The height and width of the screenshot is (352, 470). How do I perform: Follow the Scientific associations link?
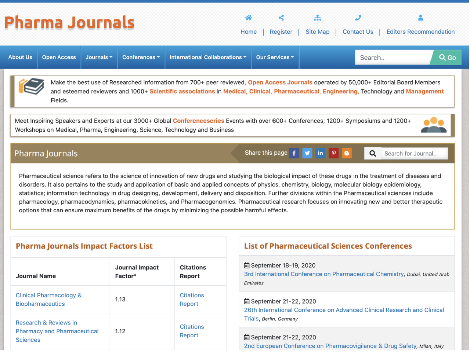(x=182, y=91)
